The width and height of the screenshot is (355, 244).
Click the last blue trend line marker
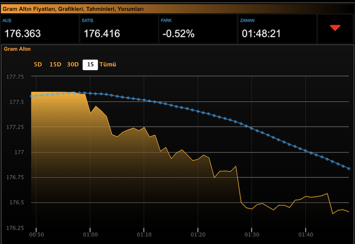(349, 168)
